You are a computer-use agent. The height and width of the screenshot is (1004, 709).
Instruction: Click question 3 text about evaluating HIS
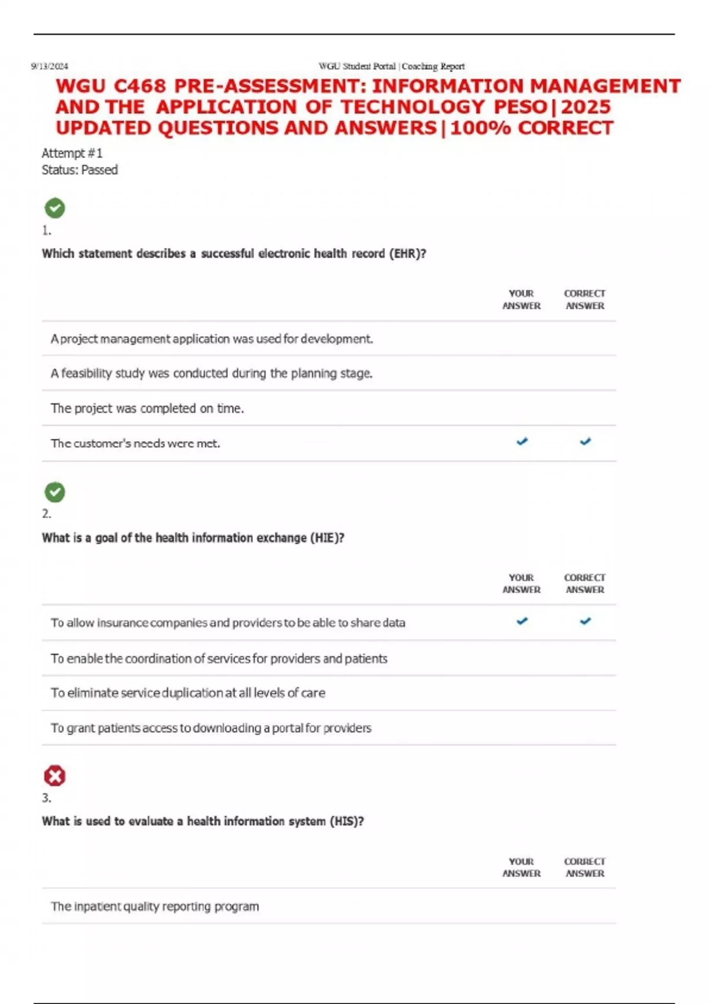pos(203,822)
